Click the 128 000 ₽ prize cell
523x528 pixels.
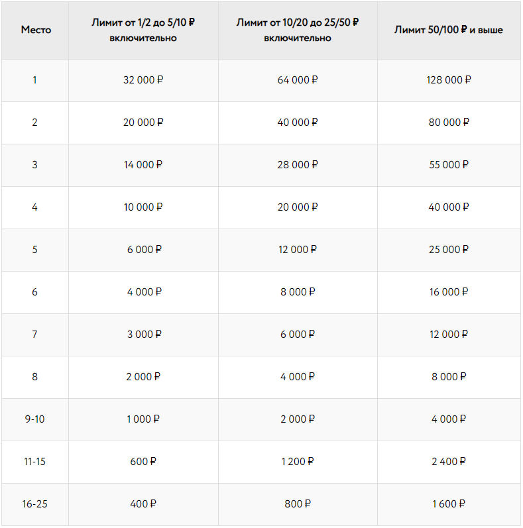[449, 80]
